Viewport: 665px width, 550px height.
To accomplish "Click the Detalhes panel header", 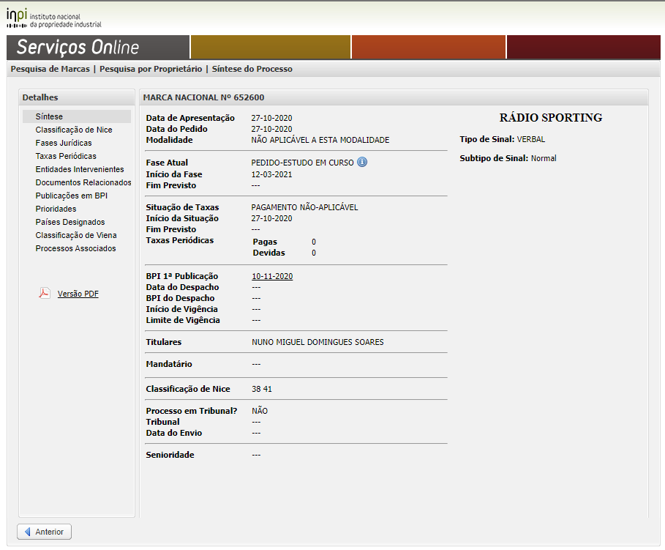I will pos(77,97).
